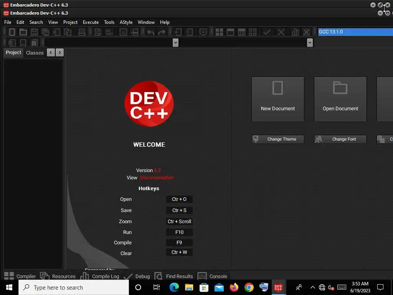Open Microsoft Edge from the taskbar
The image size is (393, 295).
(174, 287)
